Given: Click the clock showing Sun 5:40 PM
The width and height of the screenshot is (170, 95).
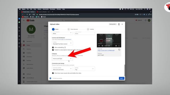Looking at the screenshot, I should (139, 9).
